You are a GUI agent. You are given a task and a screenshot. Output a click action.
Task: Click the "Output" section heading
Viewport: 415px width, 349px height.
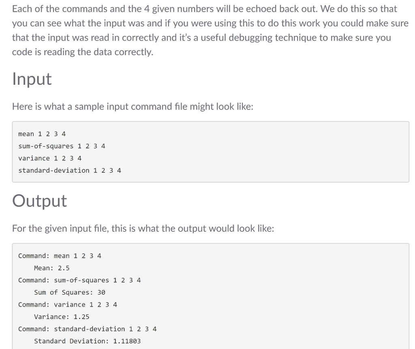tap(39, 201)
